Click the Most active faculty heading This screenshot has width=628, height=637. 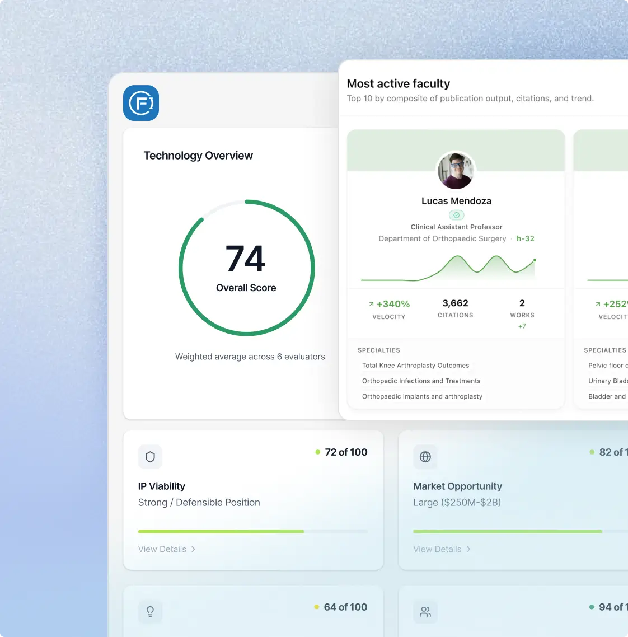[399, 84]
